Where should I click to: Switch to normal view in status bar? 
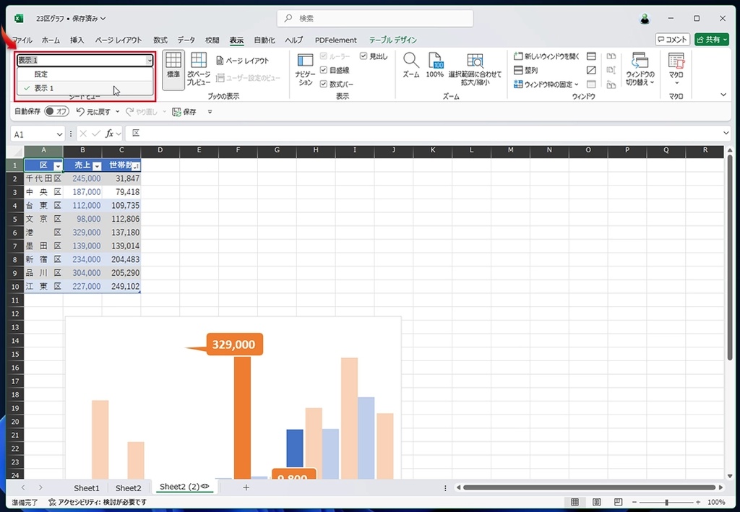pos(575,502)
